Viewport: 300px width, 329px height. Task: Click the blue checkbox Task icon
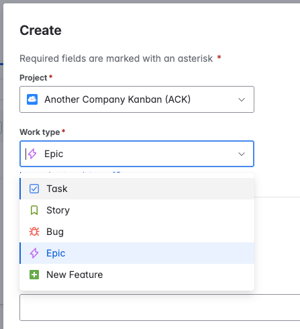click(x=34, y=189)
